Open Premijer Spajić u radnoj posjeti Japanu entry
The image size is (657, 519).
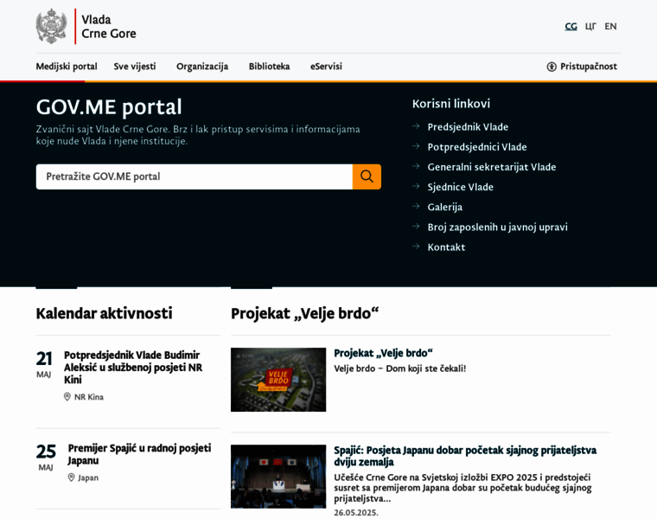click(x=139, y=454)
